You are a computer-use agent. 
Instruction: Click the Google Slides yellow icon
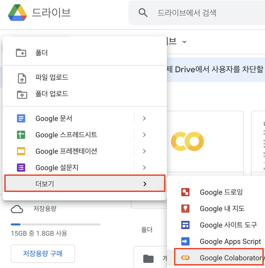(x=21, y=151)
